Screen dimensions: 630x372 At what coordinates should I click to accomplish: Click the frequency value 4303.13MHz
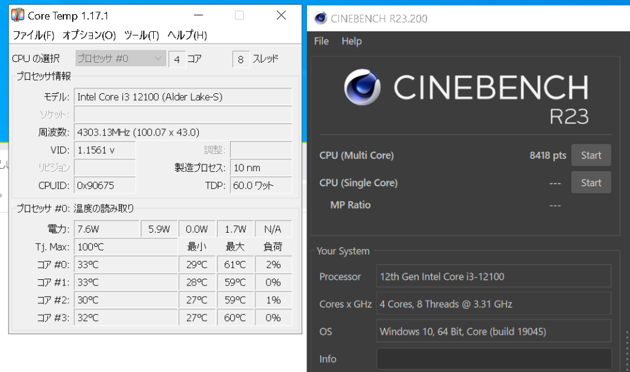click(183, 132)
